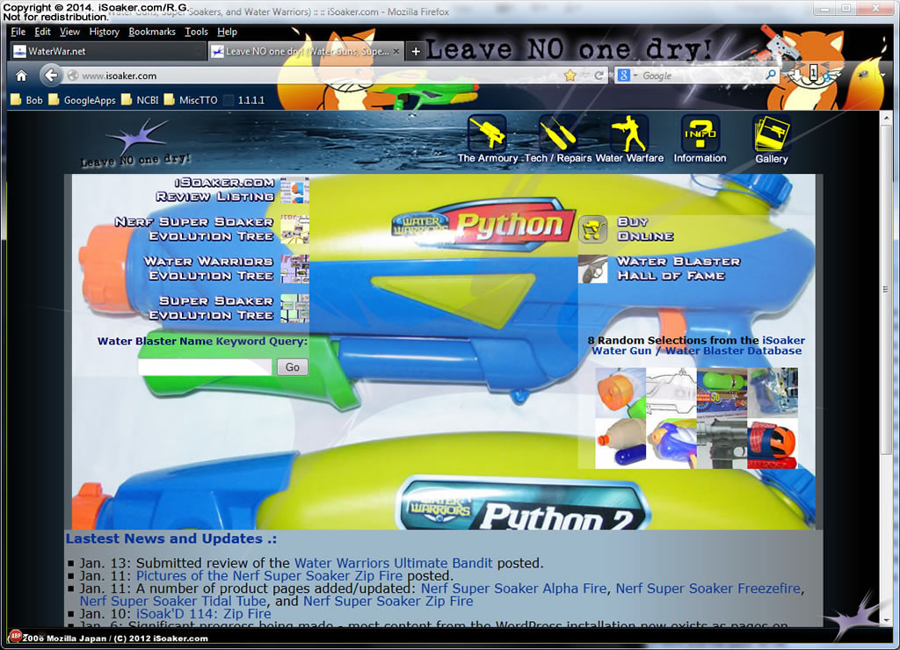The image size is (900, 650).
Task: Click the Water Blaster Name Keyword Query field
Action: (x=205, y=367)
